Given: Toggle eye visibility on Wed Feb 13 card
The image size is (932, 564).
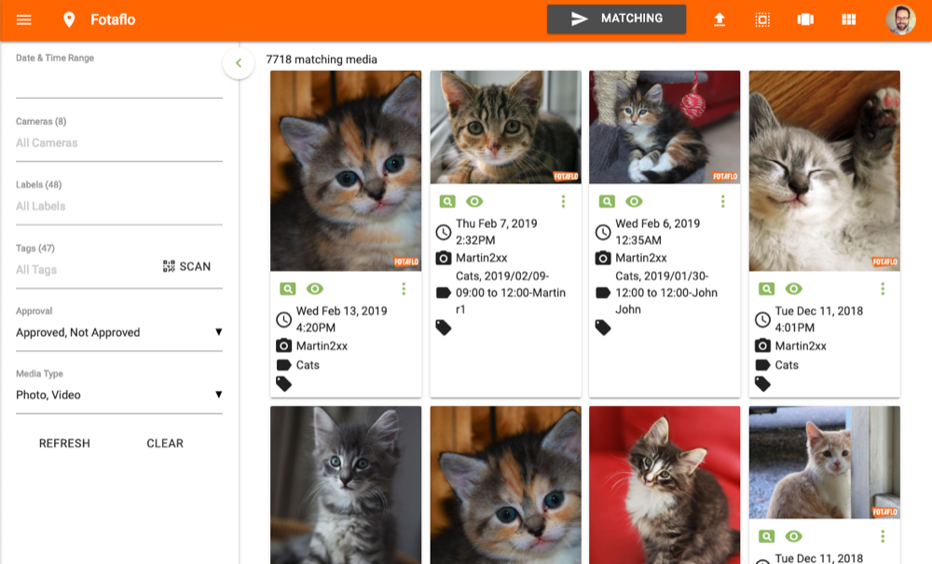Looking at the screenshot, I should tap(315, 289).
